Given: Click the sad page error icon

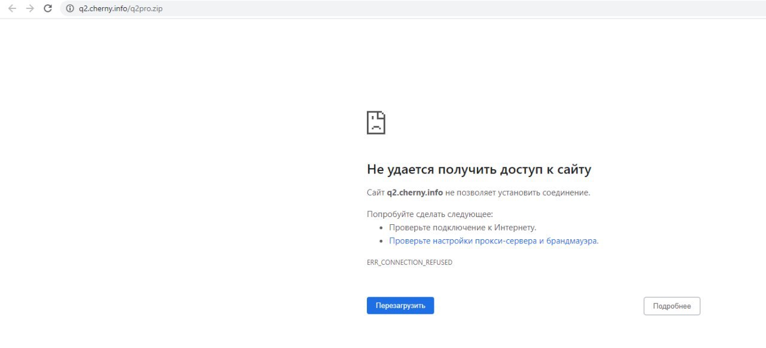Looking at the screenshot, I should (376, 123).
